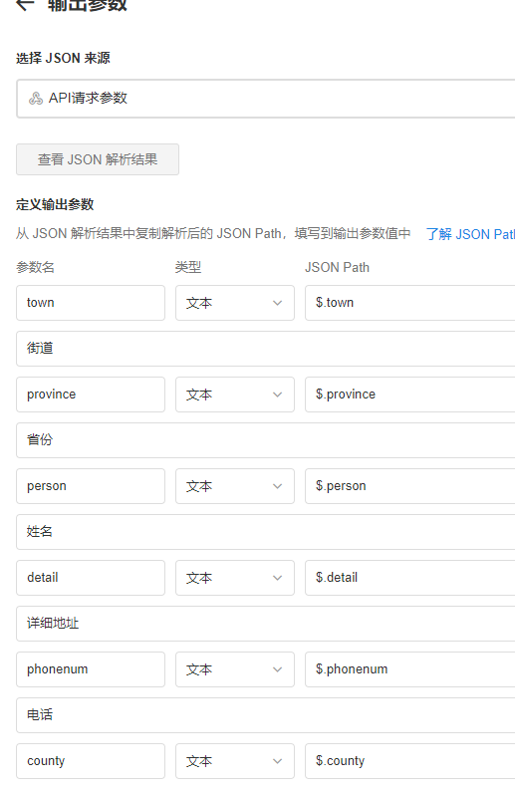Click the 详细地址 description field
This screenshot has width=515, height=791.
(266, 624)
